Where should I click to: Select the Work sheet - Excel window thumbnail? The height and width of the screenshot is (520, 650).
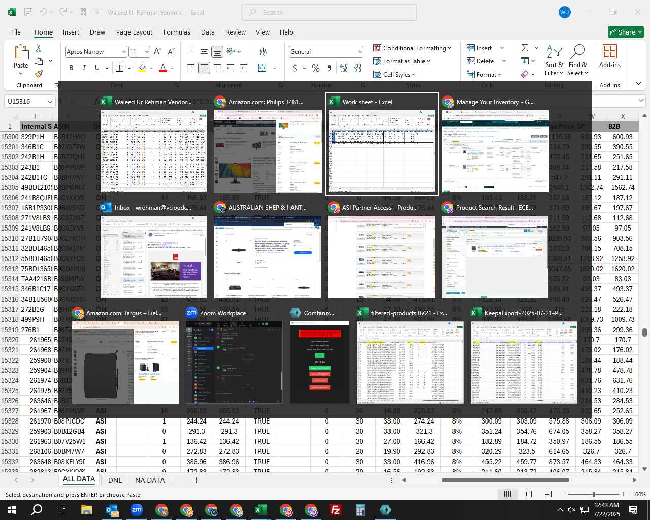[x=381, y=144]
